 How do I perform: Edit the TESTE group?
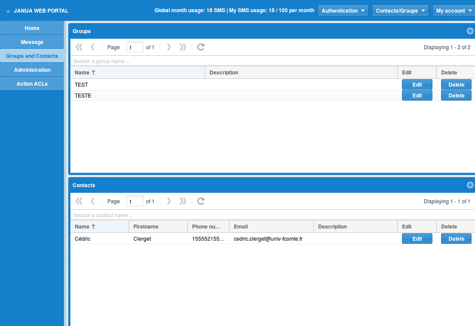pyautogui.click(x=417, y=95)
